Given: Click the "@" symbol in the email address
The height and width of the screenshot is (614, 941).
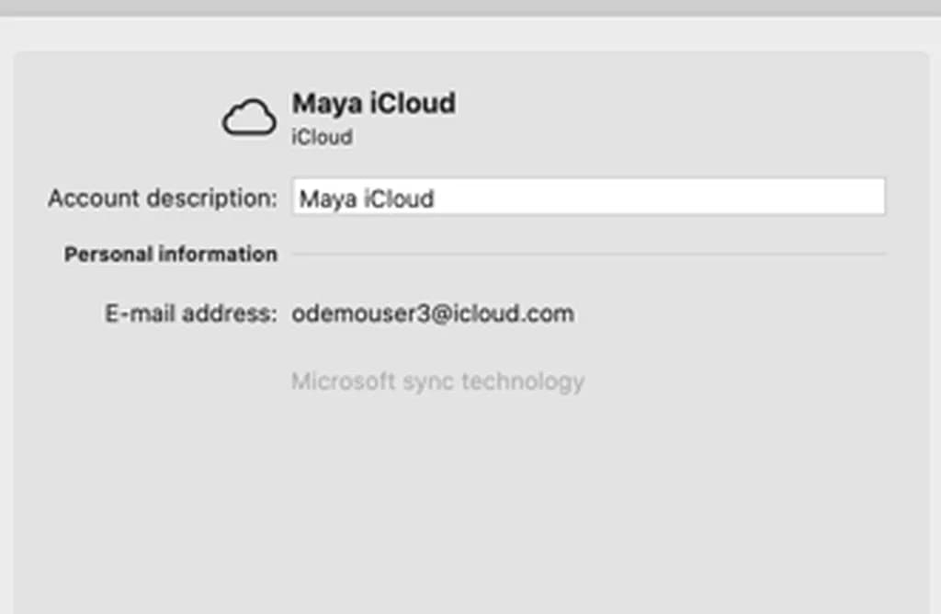Looking at the screenshot, I should [x=443, y=314].
